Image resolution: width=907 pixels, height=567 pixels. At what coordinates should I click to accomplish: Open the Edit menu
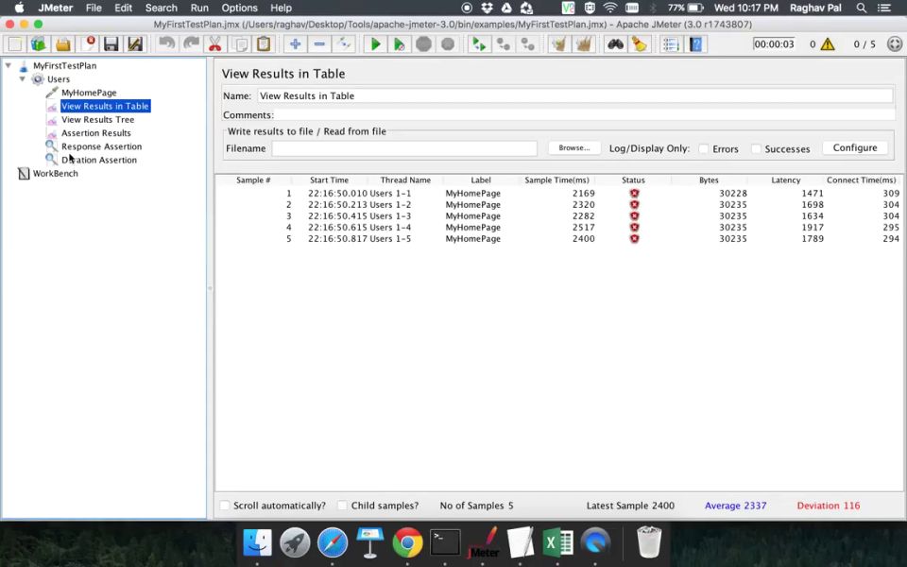tap(123, 9)
